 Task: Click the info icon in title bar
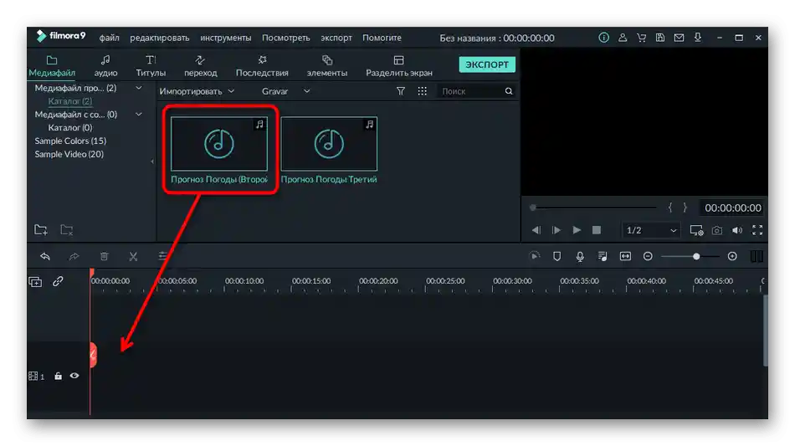[x=603, y=38]
